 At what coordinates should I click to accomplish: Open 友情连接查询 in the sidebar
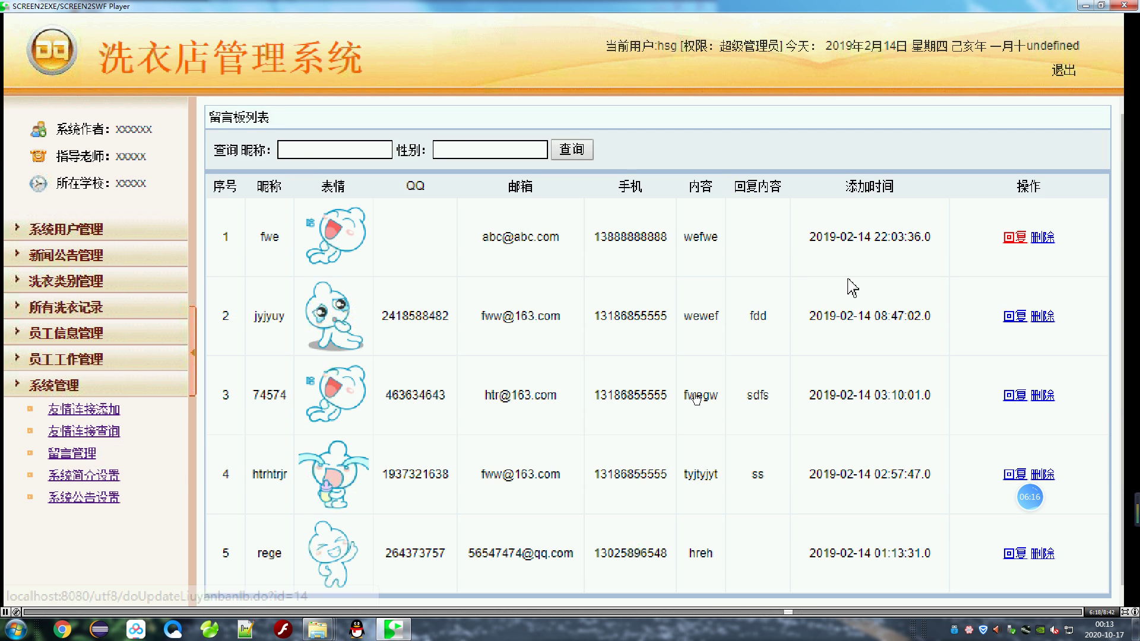click(84, 431)
